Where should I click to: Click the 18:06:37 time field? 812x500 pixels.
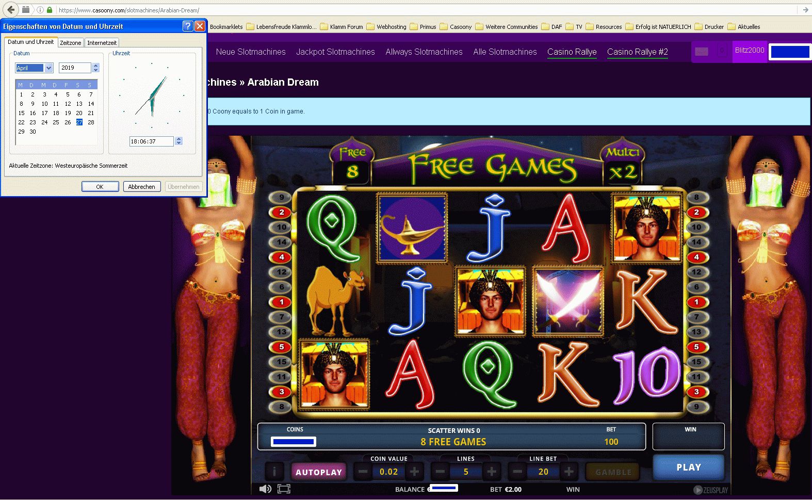pyautogui.click(x=152, y=141)
